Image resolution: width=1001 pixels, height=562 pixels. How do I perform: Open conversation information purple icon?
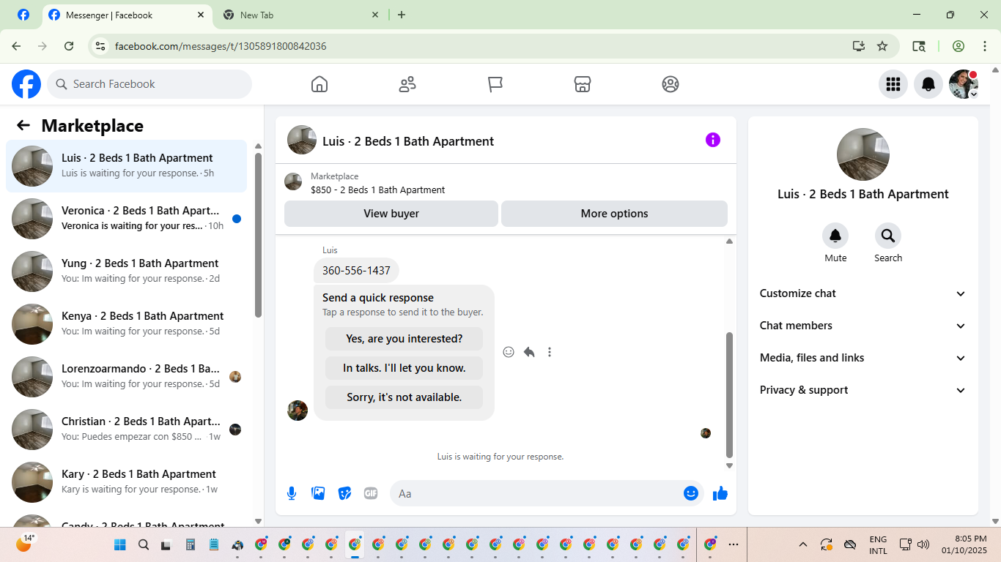coord(713,140)
